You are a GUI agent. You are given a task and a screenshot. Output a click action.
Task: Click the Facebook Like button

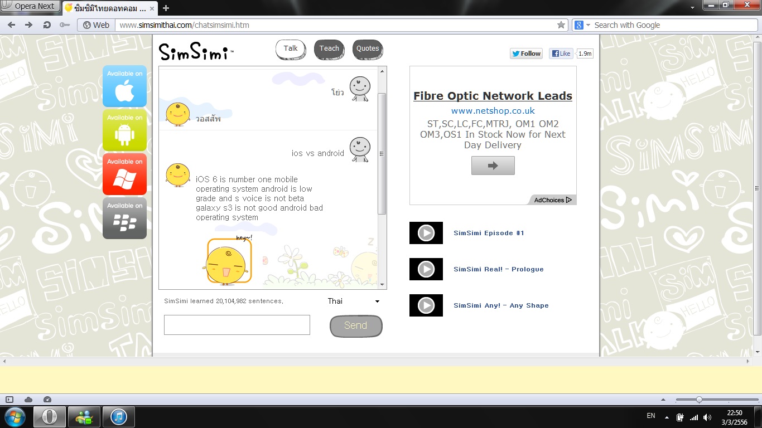pyautogui.click(x=562, y=53)
